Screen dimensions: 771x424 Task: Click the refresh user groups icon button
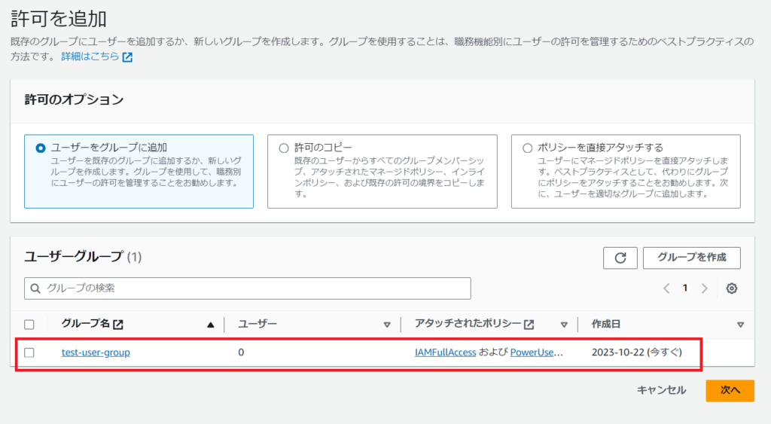point(620,258)
